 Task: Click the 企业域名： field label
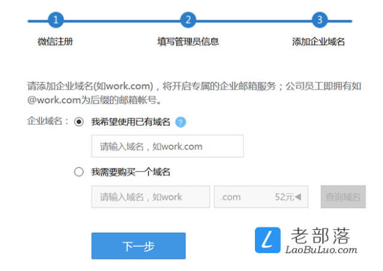[x=48, y=121]
